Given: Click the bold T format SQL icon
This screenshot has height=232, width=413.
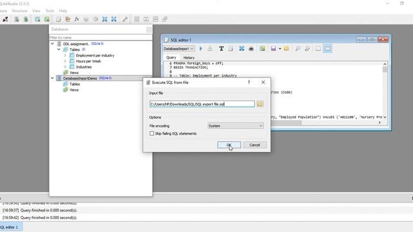Looking at the screenshot, I should pyautogui.click(x=221, y=49).
